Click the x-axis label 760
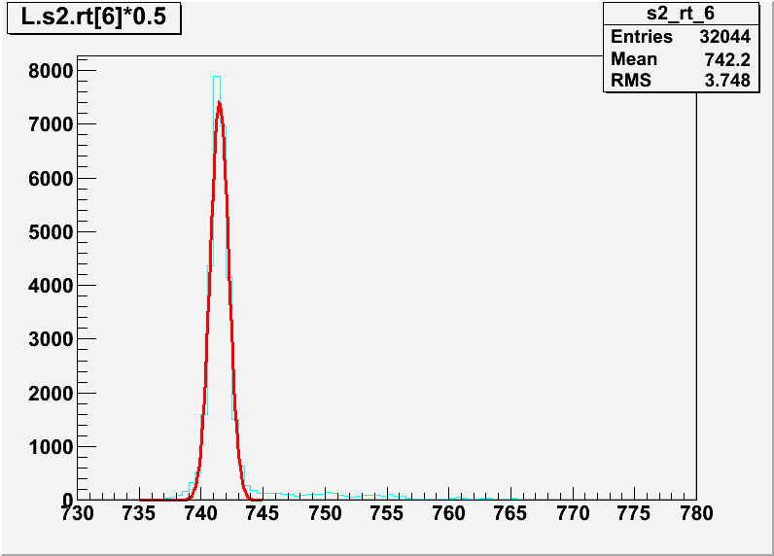The width and height of the screenshot is (774, 556). coord(448,513)
